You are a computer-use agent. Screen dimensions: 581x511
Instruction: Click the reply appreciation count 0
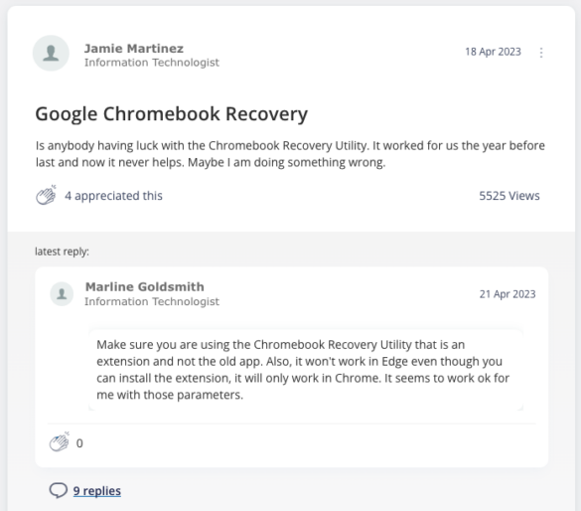(79, 443)
